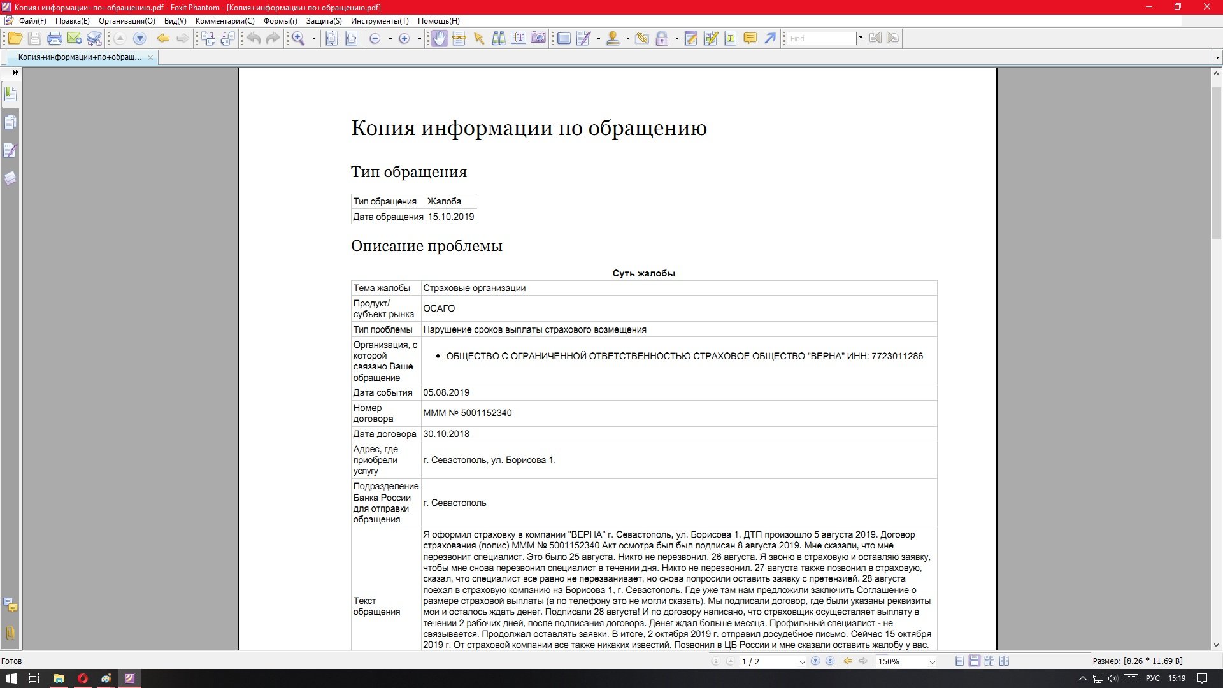Click the binoculars Search icon

click(x=499, y=39)
